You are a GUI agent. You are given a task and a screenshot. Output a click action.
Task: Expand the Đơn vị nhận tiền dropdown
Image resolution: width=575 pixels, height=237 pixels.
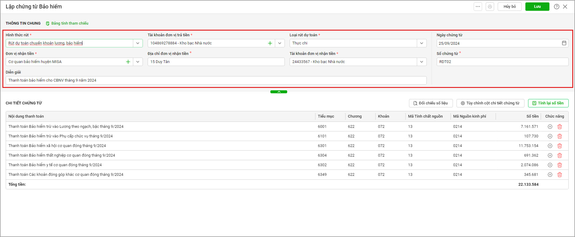coord(138,62)
